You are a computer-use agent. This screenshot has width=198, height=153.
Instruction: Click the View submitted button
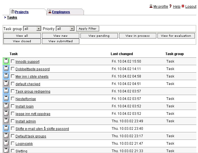tap(60, 41)
